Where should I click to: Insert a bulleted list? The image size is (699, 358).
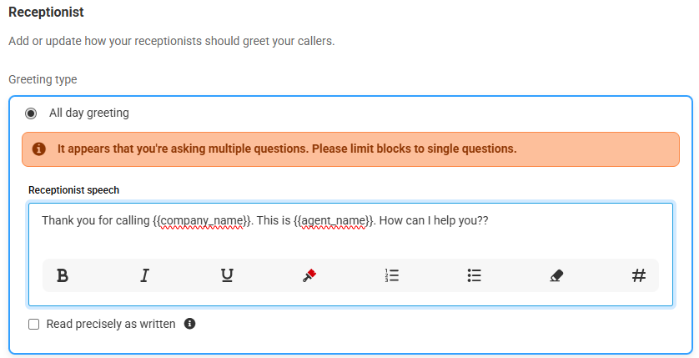(475, 275)
